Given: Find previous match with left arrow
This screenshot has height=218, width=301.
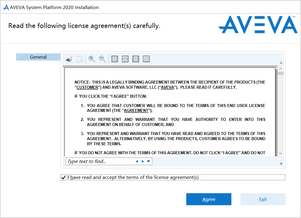Looking at the screenshot, I should click(x=137, y=161).
